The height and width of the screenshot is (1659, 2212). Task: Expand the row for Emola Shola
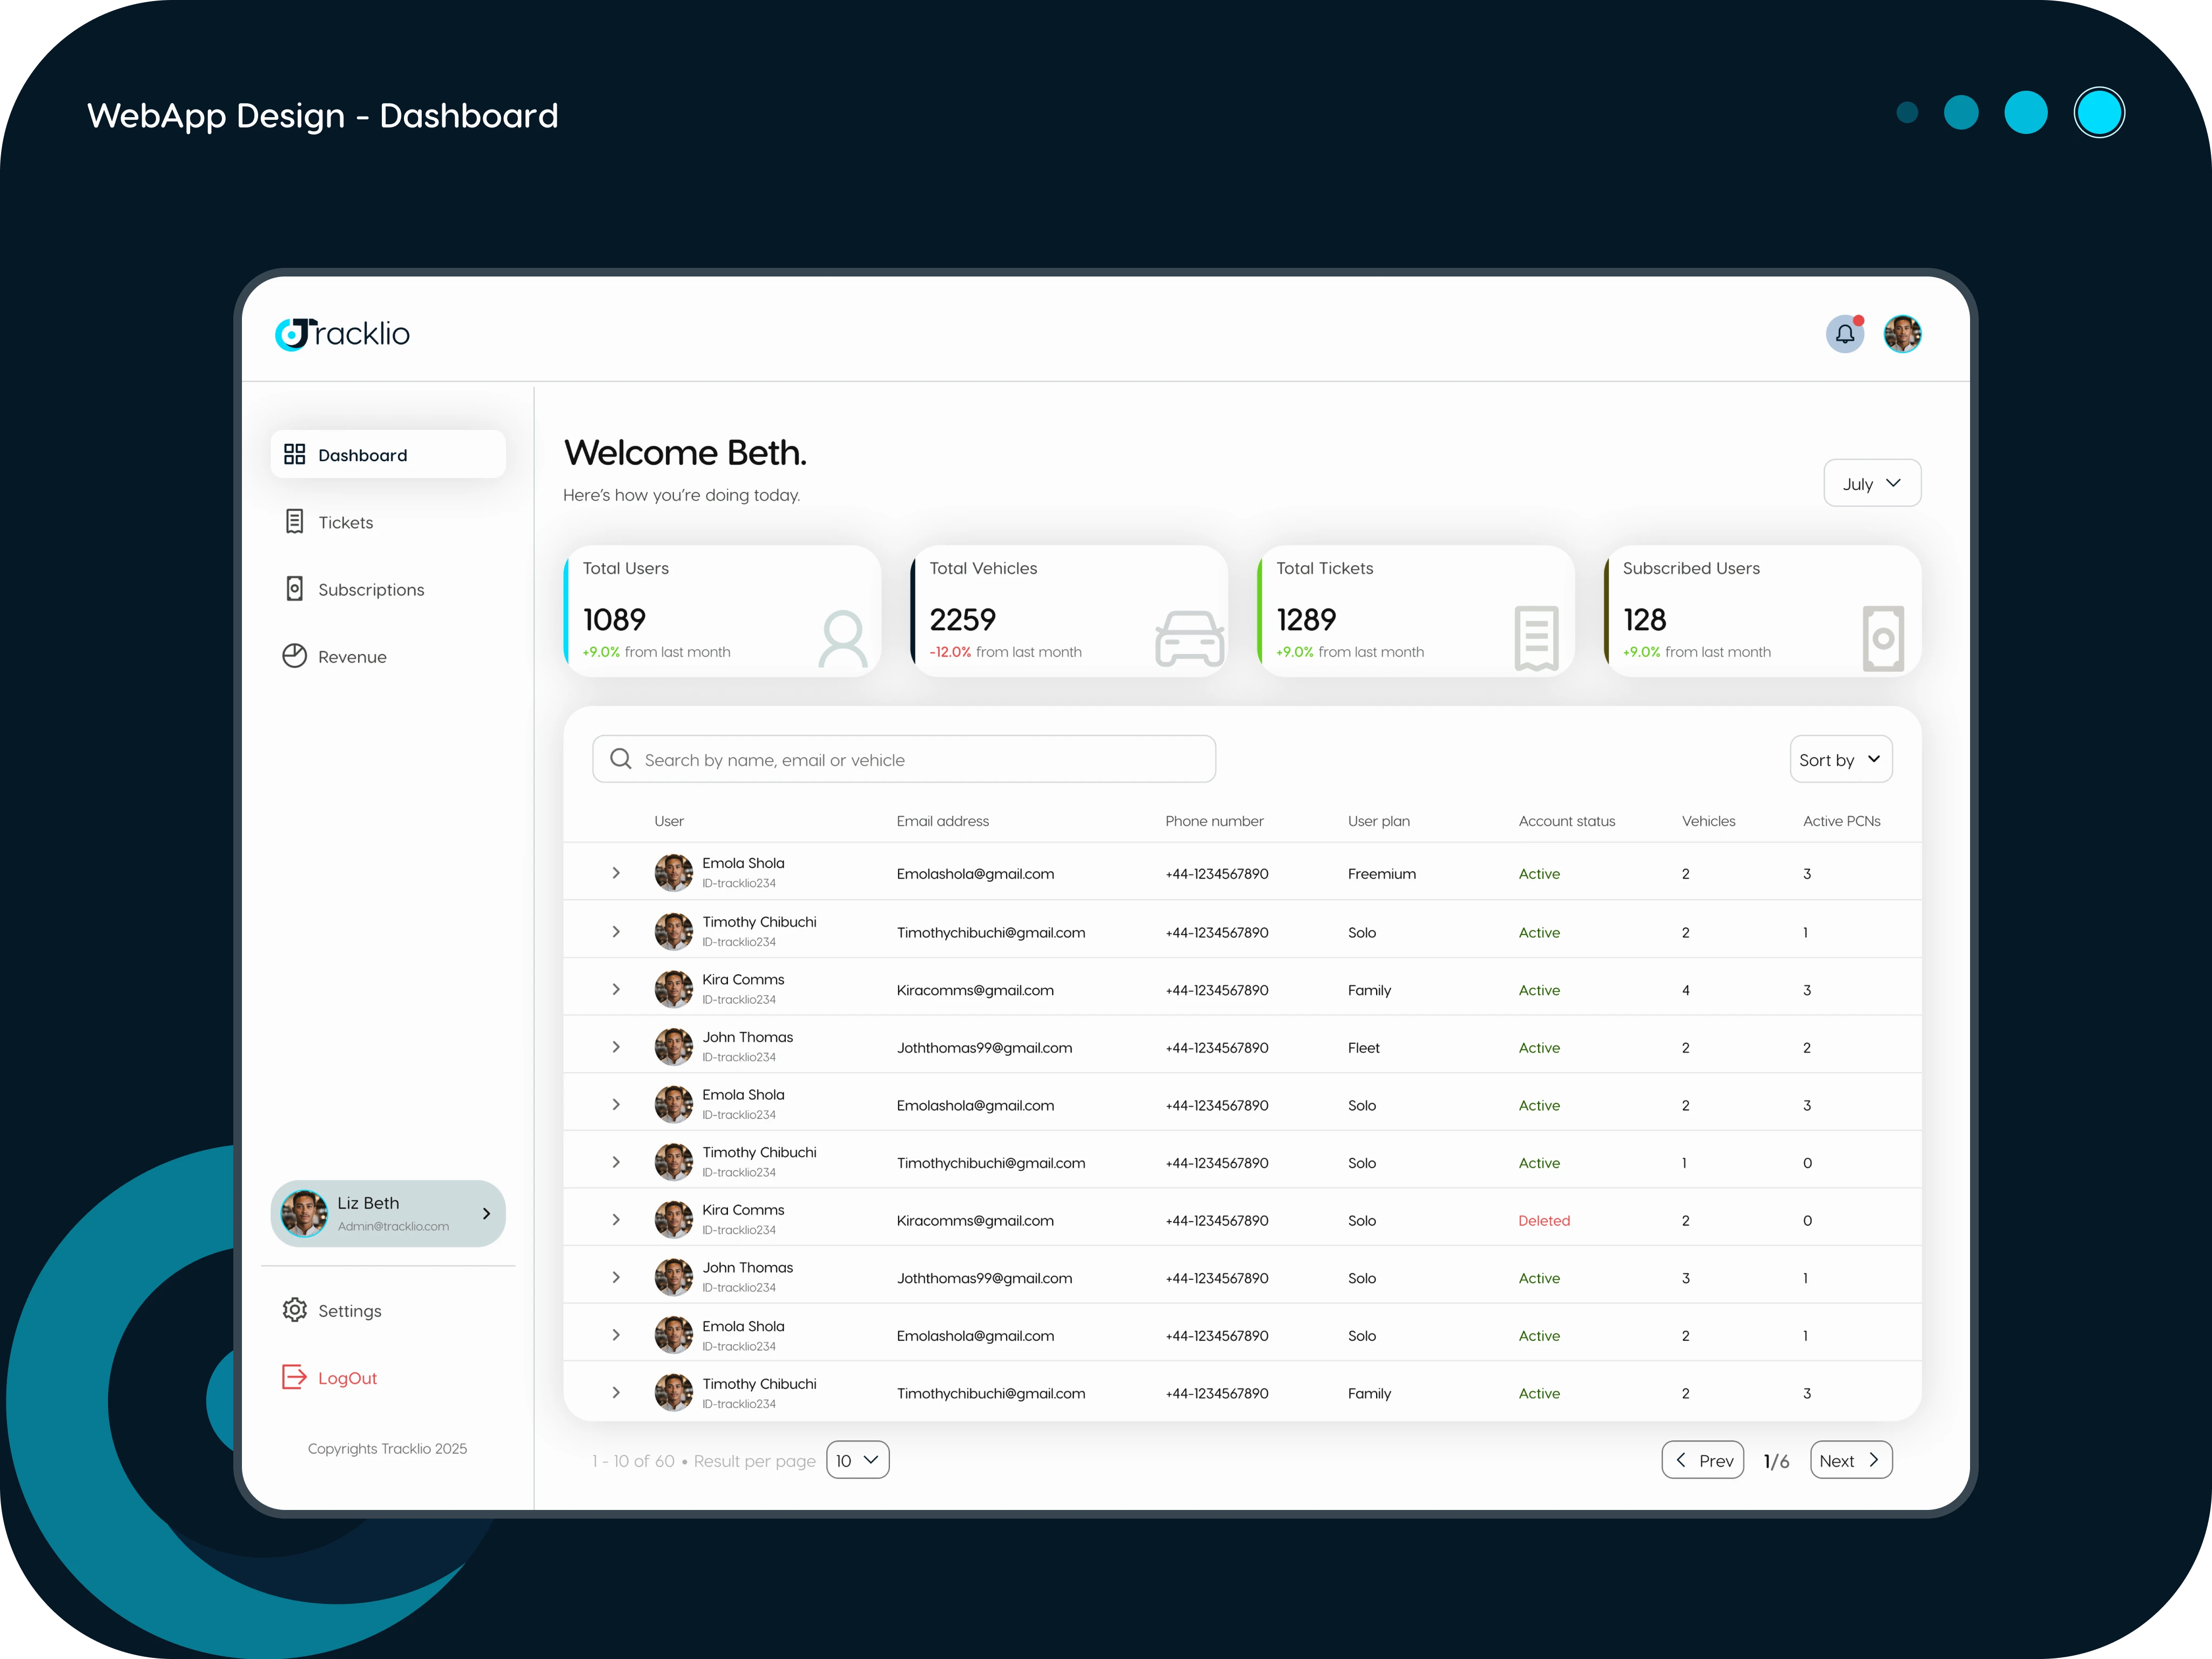click(616, 872)
